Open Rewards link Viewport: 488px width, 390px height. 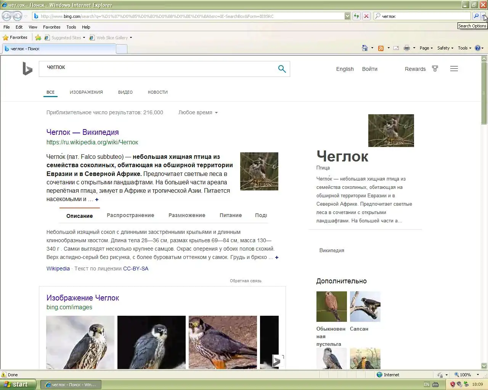click(415, 69)
